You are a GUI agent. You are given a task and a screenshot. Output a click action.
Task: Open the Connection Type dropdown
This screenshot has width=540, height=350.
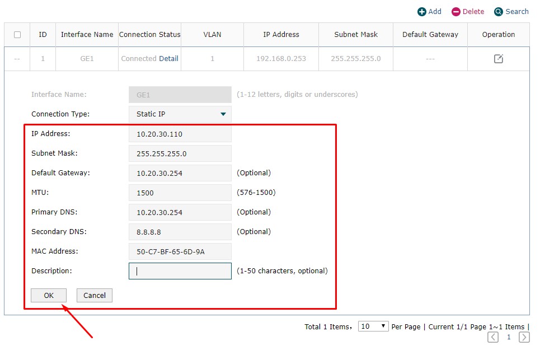180,114
